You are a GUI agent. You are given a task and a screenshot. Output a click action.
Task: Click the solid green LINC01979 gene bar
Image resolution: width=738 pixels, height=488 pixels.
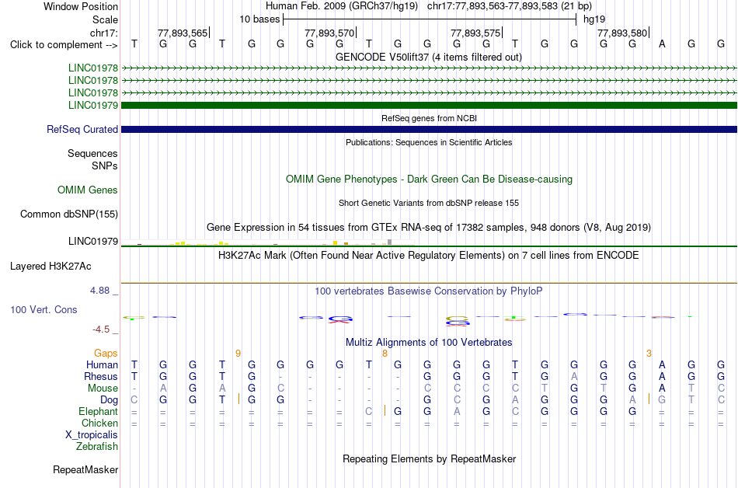click(429, 105)
